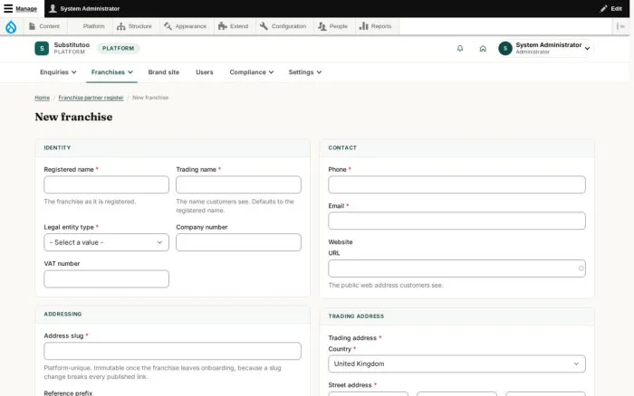
Task: Click the PLATFORM badge
Action: coord(118,49)
